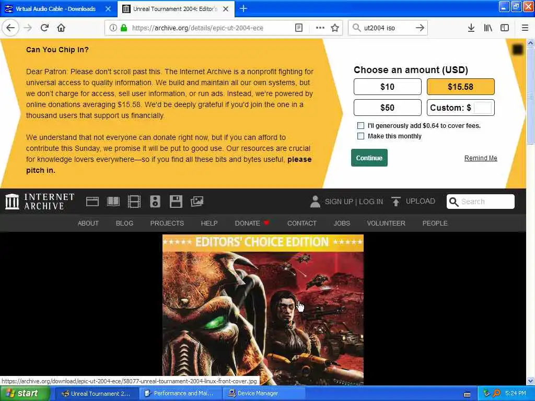The width and height of the screenshot is (535, 401).
Task: Open the ABOUT menu item
Action: 88,223
